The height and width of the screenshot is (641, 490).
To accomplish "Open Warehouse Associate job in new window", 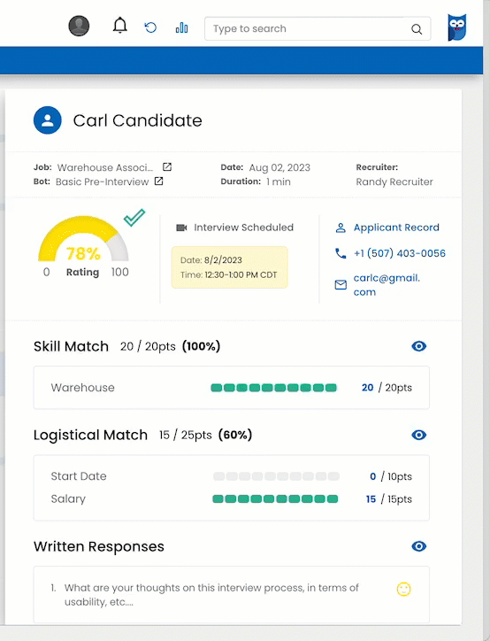I will coord(167,166).
